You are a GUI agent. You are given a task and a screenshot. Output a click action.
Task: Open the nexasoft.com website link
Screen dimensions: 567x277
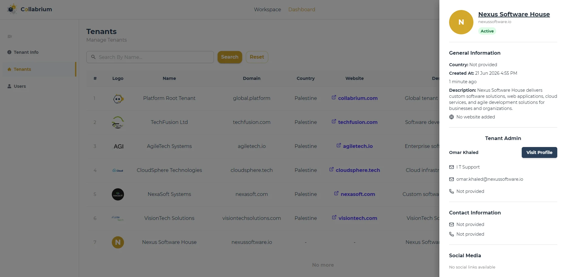355,194
